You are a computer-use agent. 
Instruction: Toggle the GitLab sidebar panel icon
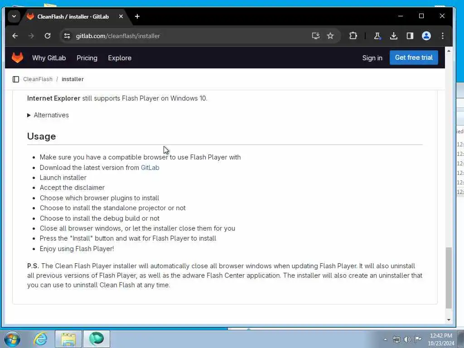(16, 79)
